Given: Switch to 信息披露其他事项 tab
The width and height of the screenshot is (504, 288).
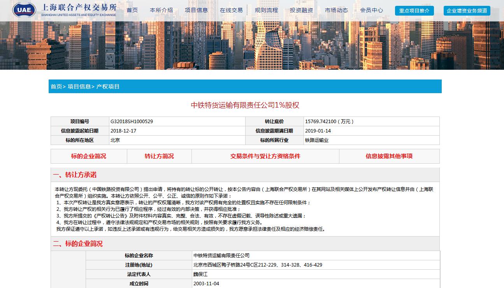Looking at the screenshot, I should point(389,156).
